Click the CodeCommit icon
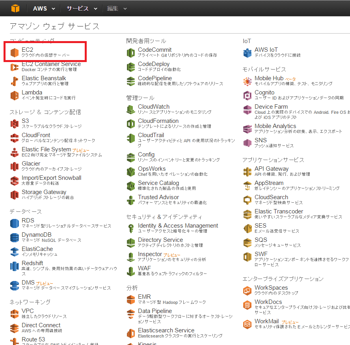350x345 pixels. [131, 53]
